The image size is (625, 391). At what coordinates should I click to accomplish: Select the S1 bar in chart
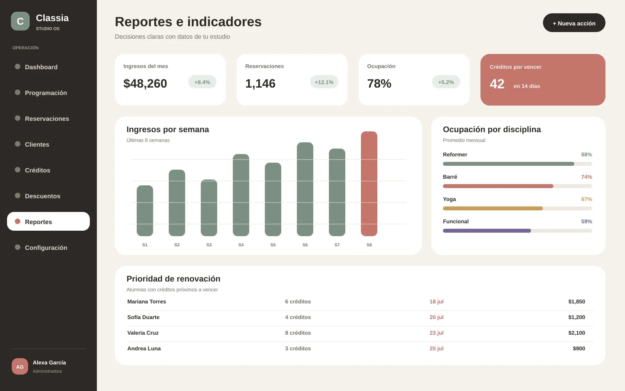145,211
